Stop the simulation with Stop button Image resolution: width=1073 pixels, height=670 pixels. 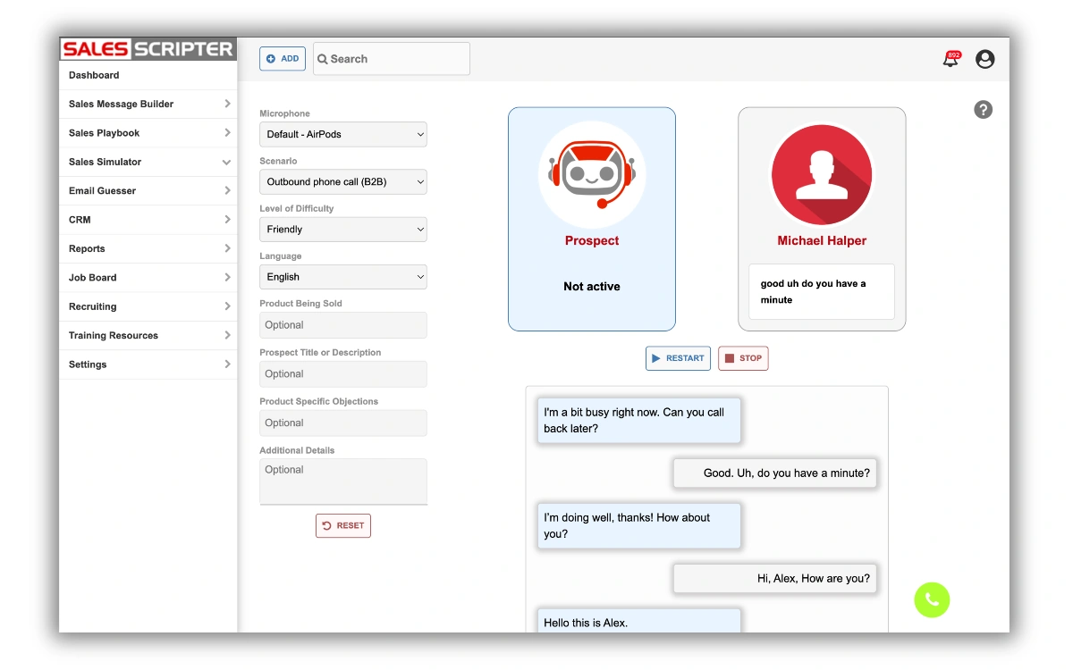742,358
